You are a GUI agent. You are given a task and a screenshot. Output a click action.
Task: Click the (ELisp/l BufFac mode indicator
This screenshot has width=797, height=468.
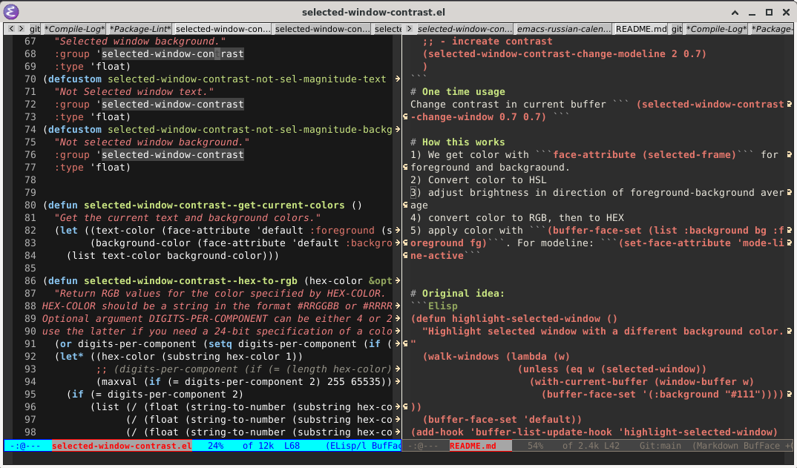364,446
